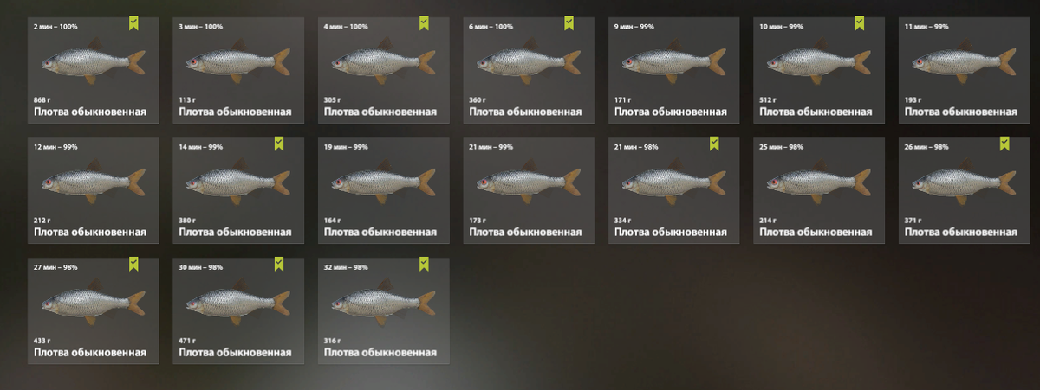Click the yellow check badge on the 371 г card

1004,144
